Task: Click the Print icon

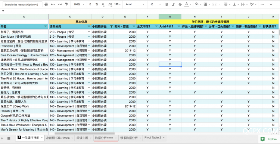Action: (46, 4)
